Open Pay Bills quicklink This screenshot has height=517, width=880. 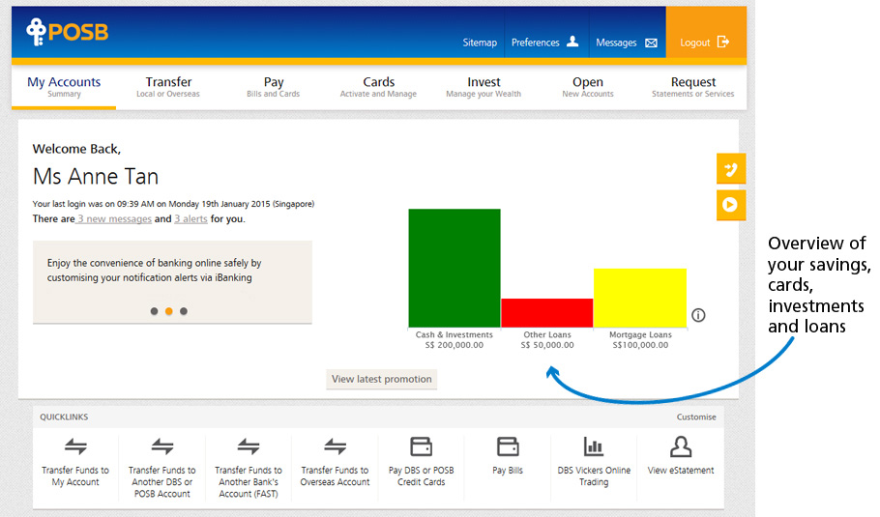click(x=508, y=456)
